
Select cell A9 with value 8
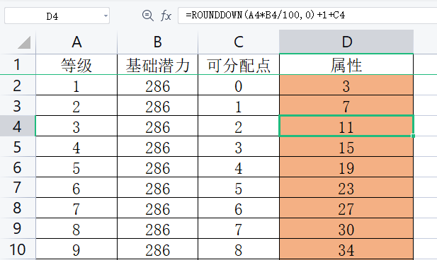point(76,228)
